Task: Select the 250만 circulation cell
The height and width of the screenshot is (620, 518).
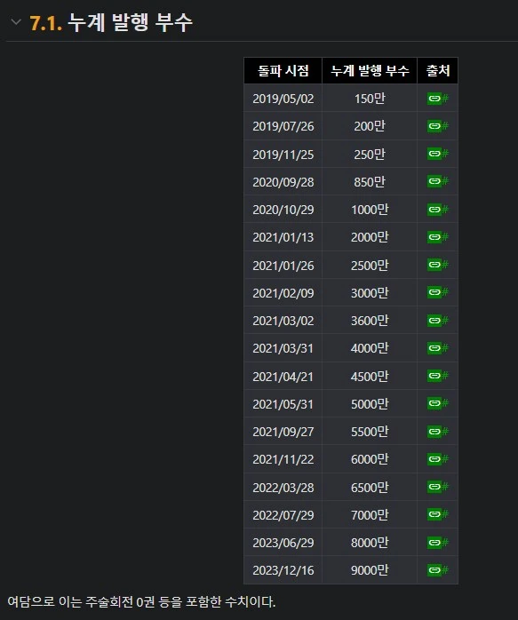Action: (x=370, y=154)
